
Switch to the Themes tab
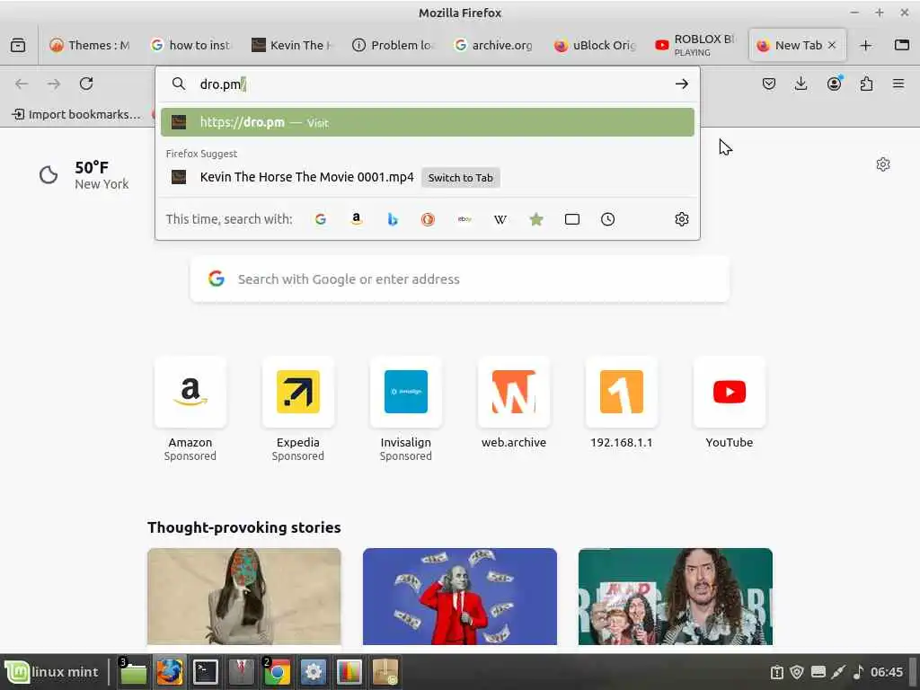pos(90,45)
